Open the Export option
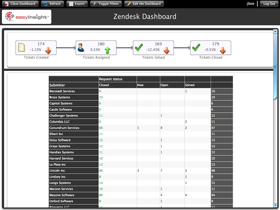280x210 pixels. [x=77, y=4]
